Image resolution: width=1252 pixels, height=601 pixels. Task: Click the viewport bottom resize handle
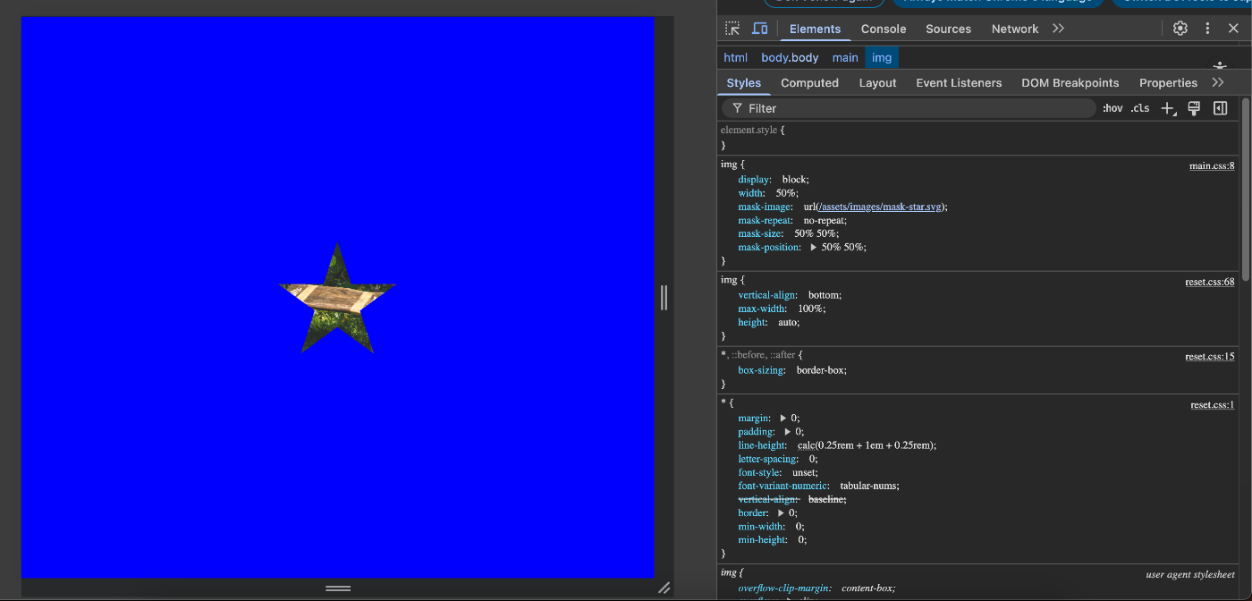(x=338, y=588)
